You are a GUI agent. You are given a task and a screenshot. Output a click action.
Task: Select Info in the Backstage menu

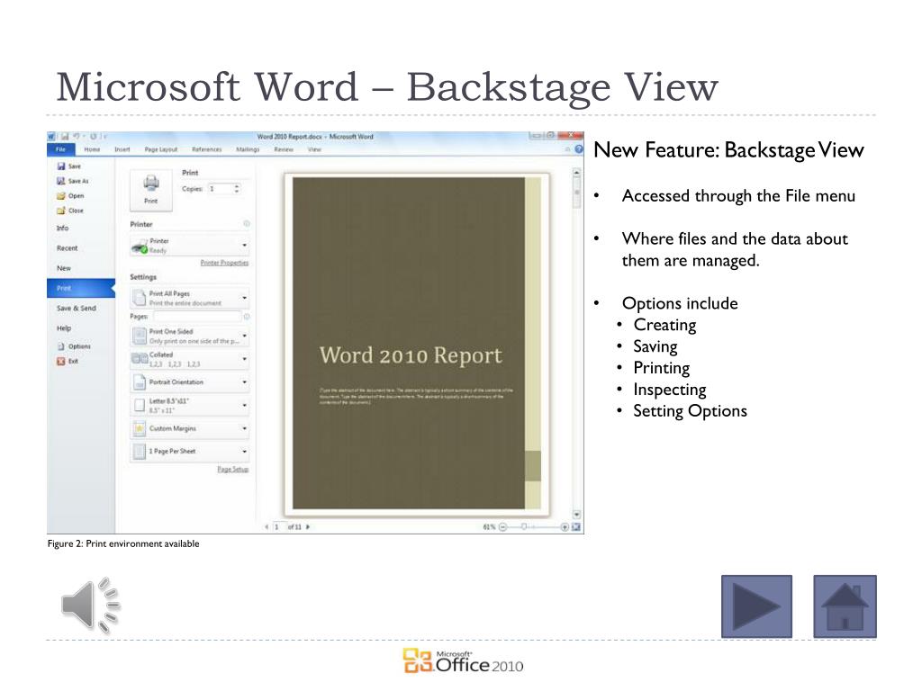click(62, 228)
